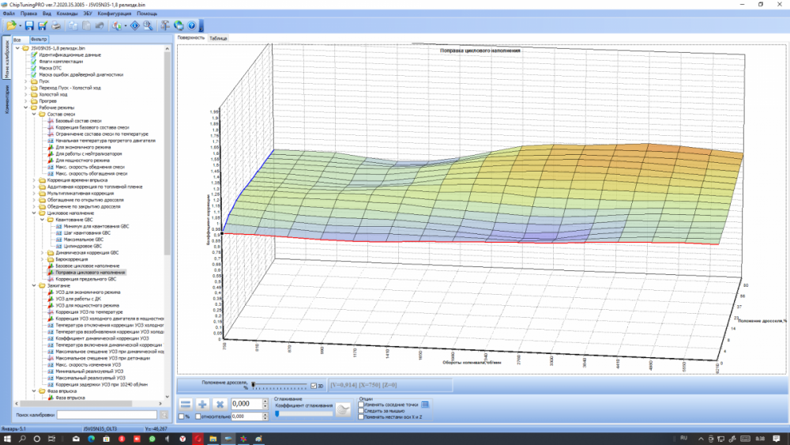Expand the 'Пуск' tree folder

pos(25,80)
